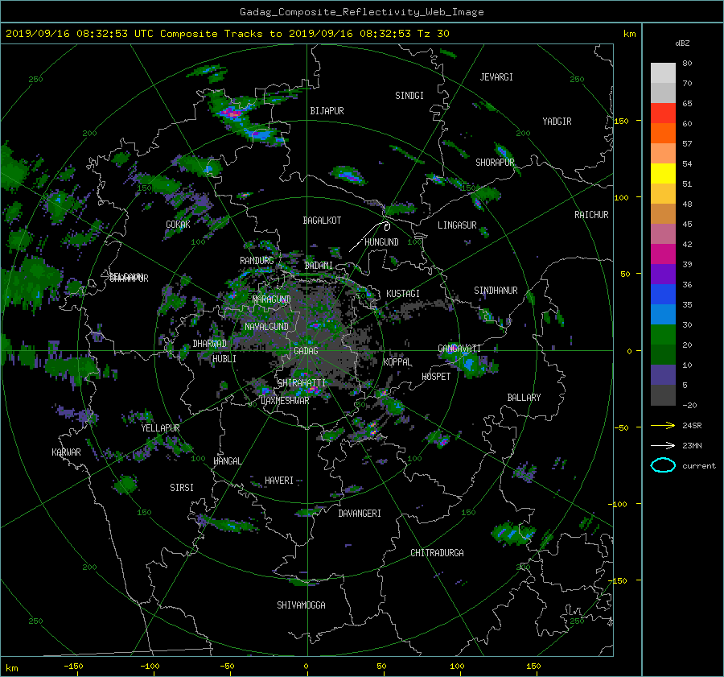
Task: Click the SIRSI city label
Action: 182,488
